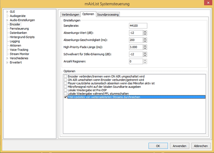Increase the Anzahl Regionen value

point(145,60)
